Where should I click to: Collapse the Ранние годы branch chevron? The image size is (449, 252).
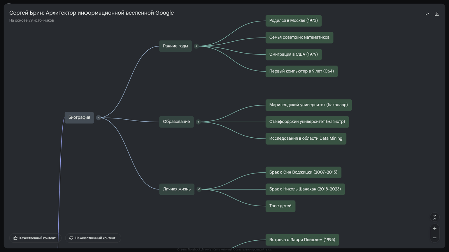point(197,46)
